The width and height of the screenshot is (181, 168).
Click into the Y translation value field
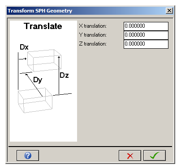(146, 35)
